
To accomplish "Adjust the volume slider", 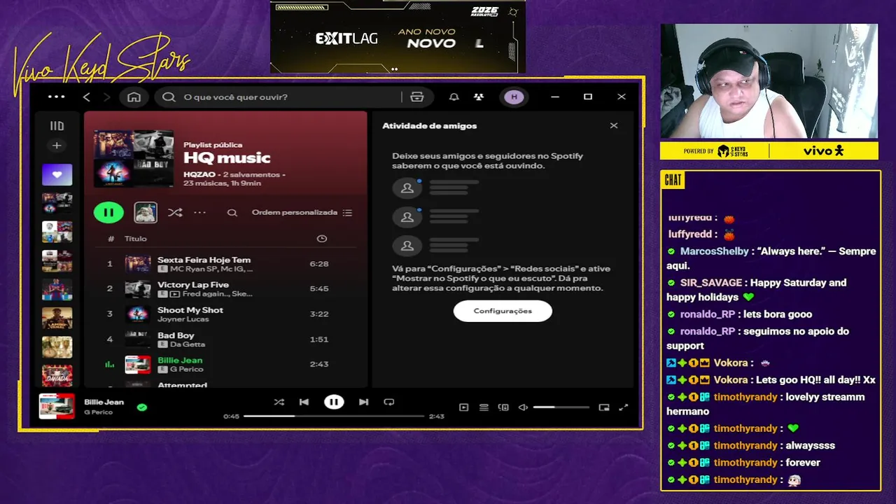I will [561, 407].
